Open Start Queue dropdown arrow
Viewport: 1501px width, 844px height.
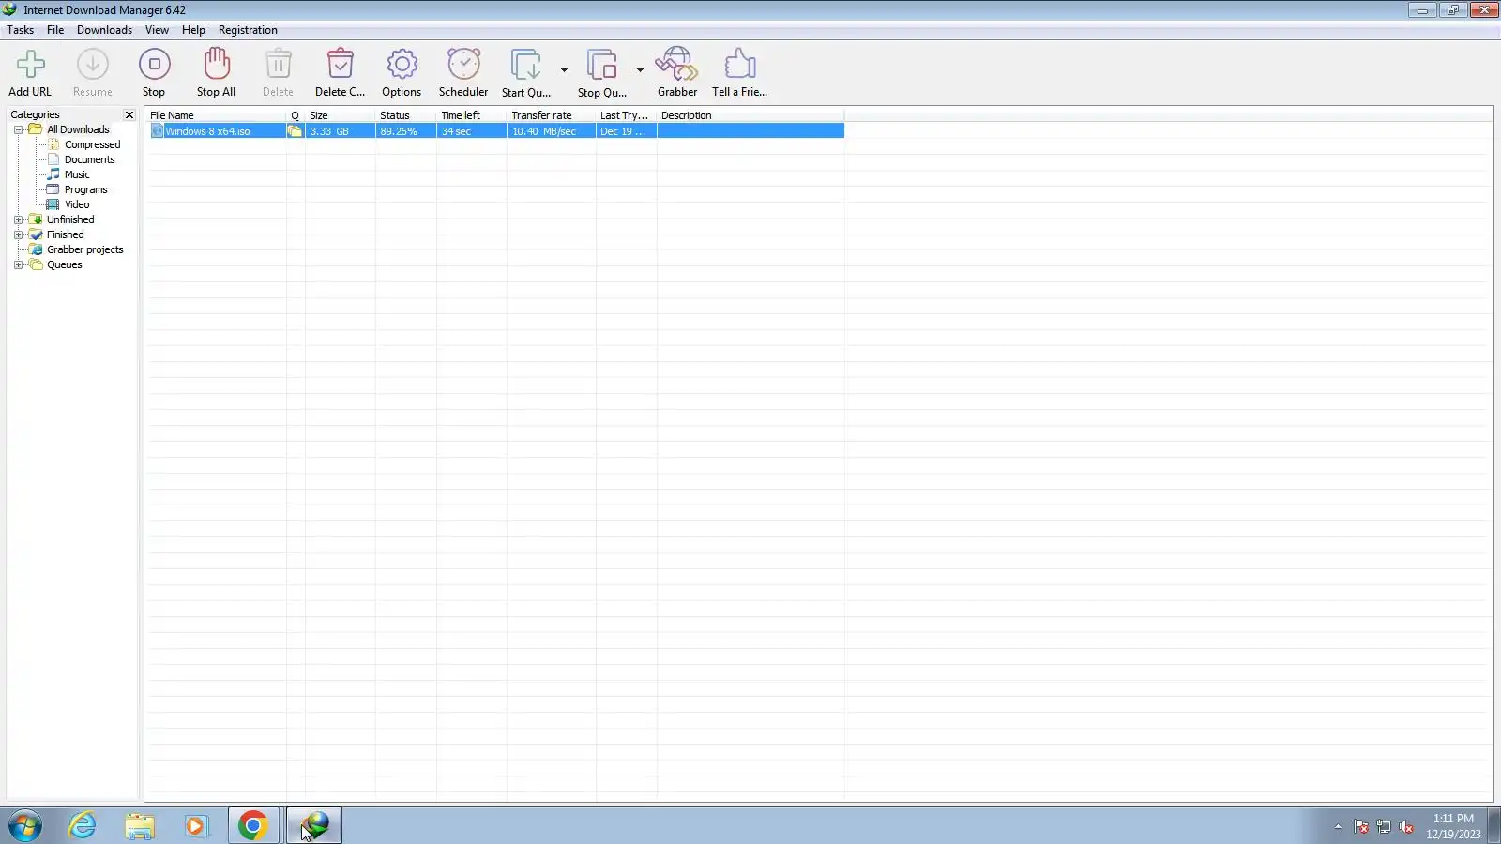564,70
